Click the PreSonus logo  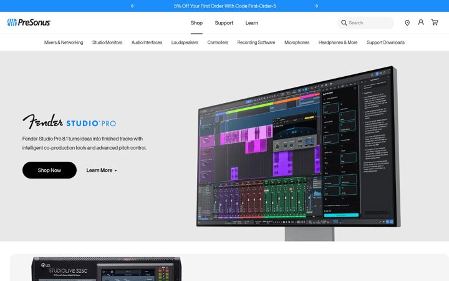(x=29, y=22)
